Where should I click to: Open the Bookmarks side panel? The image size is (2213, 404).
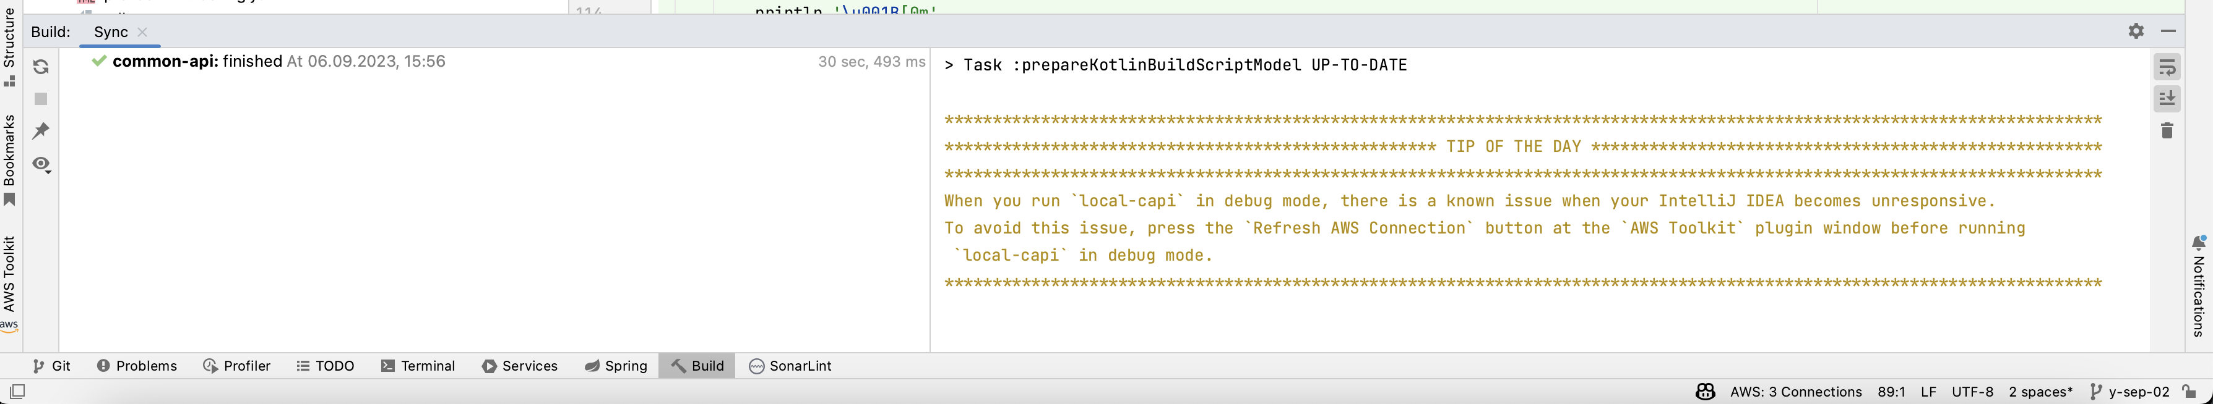tap(9, 161)
